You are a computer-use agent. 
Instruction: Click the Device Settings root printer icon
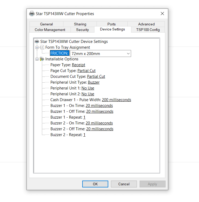click(37, 42)
